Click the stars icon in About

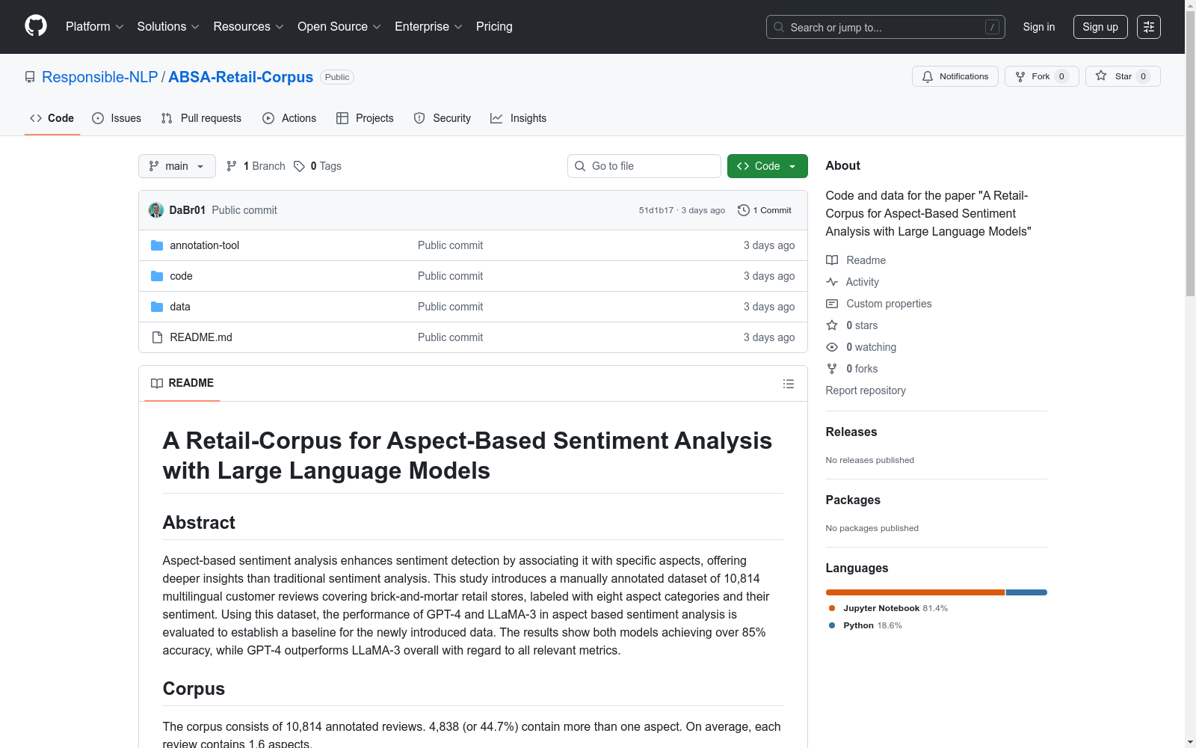pos(832,325)
